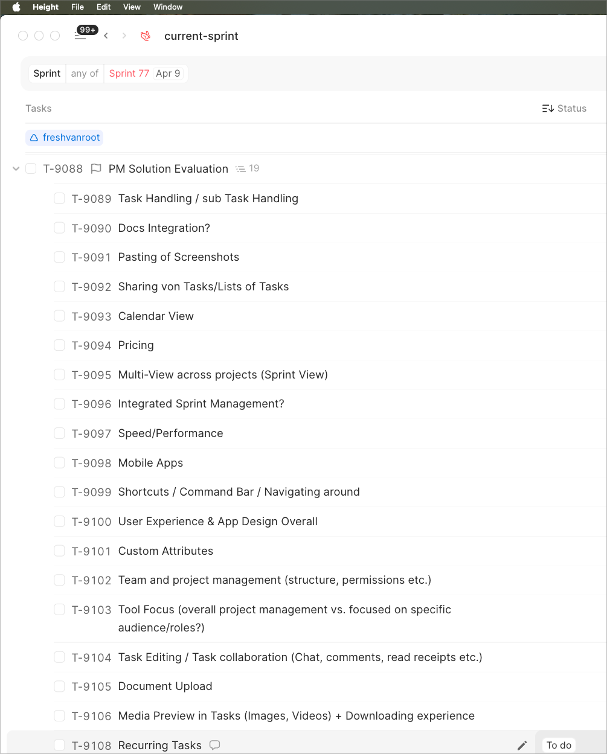This screenshot has width=607, height=754.
Task: Open the Window menu
Action: click(x=168, y=7)
